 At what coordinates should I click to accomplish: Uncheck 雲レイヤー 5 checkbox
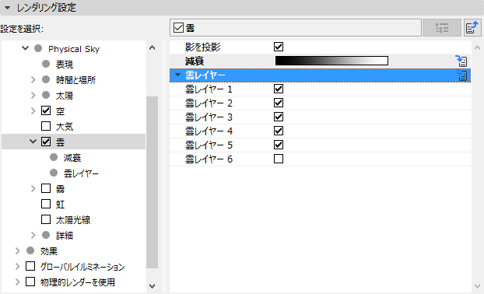tap(279, 145)
